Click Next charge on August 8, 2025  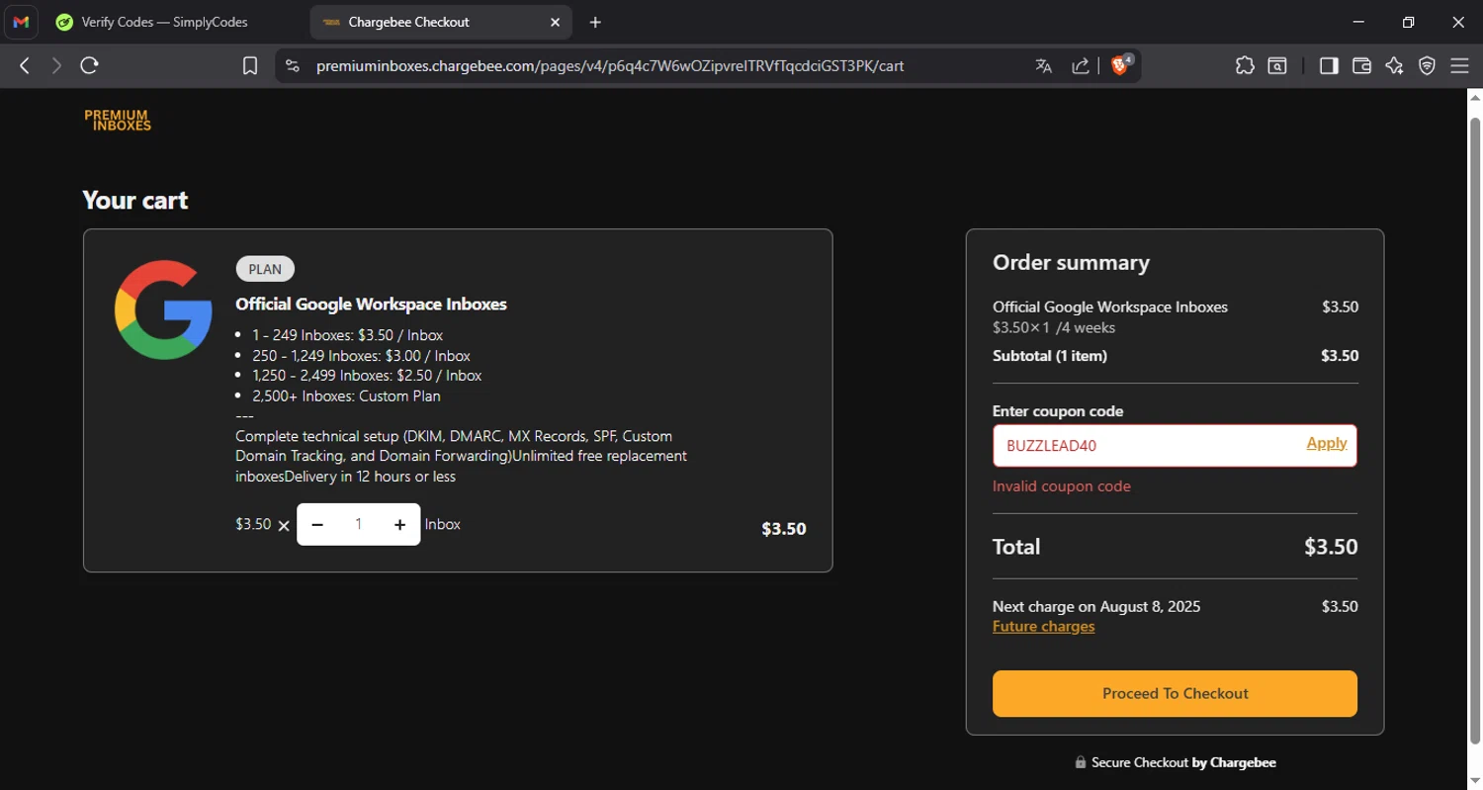[x=1096, y=606]
